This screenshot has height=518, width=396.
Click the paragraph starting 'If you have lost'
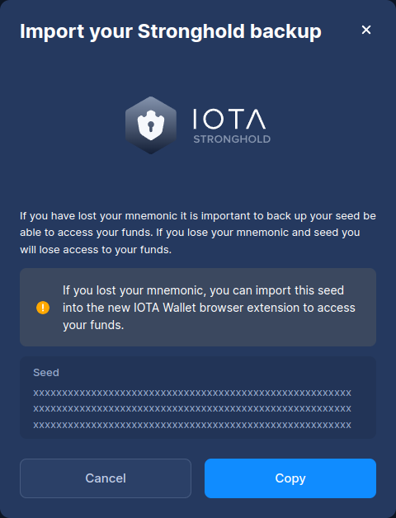click(198, 233)
